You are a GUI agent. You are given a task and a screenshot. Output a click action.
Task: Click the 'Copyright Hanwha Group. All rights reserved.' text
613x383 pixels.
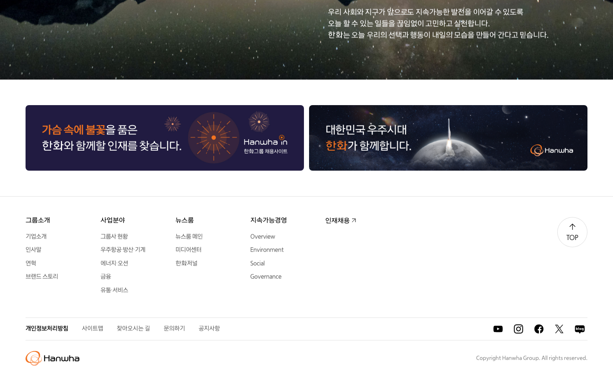(x=532, y=358)
